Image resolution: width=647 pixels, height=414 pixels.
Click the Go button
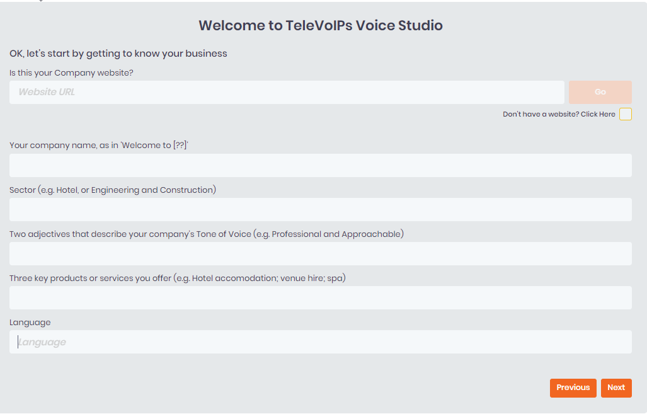600,92
